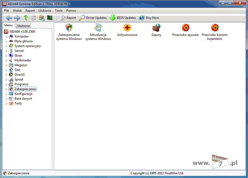This screenshot has width=248, height=178.
Task: Open the users icon in toolbar
Action: (x=42, y=18)
